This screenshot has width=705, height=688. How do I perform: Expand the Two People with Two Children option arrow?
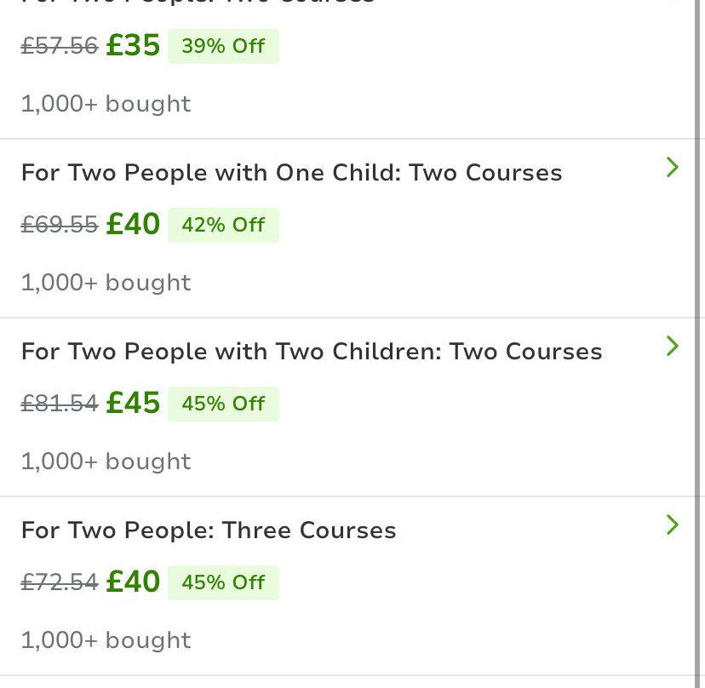point(672,347)
